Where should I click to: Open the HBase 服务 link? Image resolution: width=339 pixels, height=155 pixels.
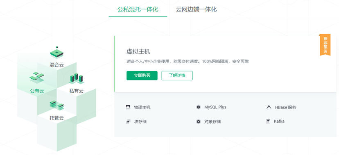coord(286,107)
